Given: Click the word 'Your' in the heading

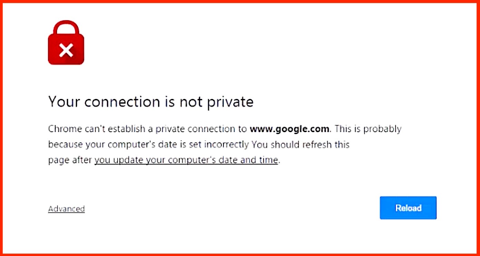Looking at the screenshot, I should pyautogui.click(x=65, y=102).
